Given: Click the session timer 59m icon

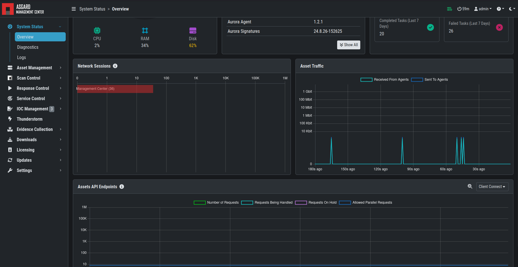Looking at the screenshot, I should point(463,9).
